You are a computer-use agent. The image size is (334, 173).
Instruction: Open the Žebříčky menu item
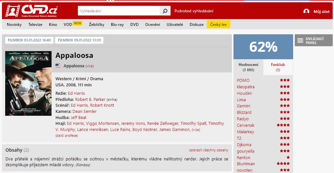click(x=97, y=25)
